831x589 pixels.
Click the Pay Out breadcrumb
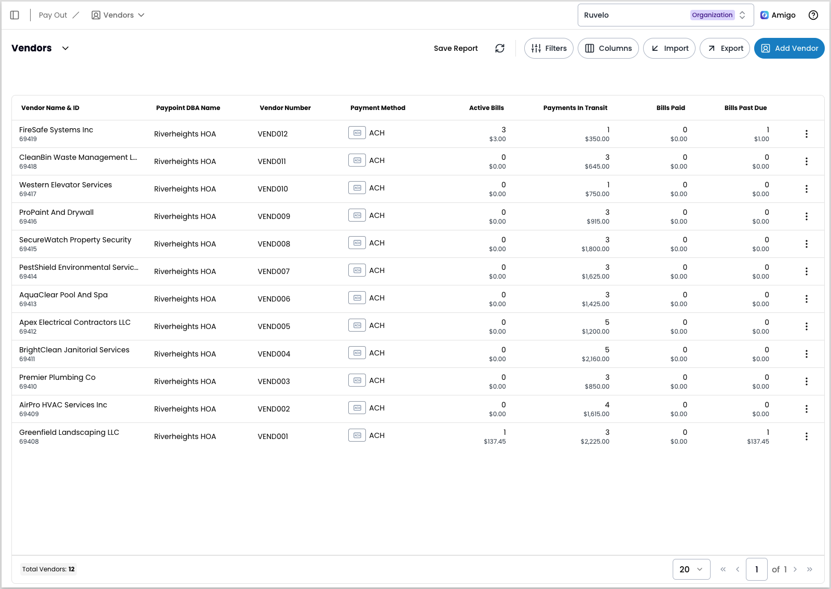point(53,15)
